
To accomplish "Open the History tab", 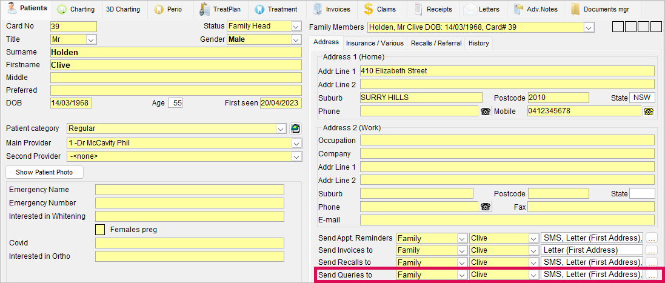I will click(479, 43).
